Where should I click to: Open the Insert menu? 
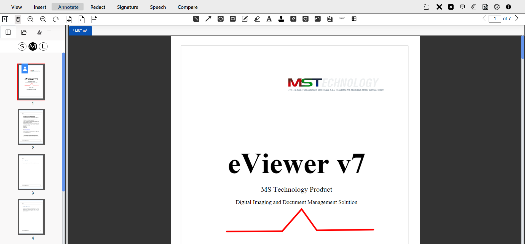point(40,7)
